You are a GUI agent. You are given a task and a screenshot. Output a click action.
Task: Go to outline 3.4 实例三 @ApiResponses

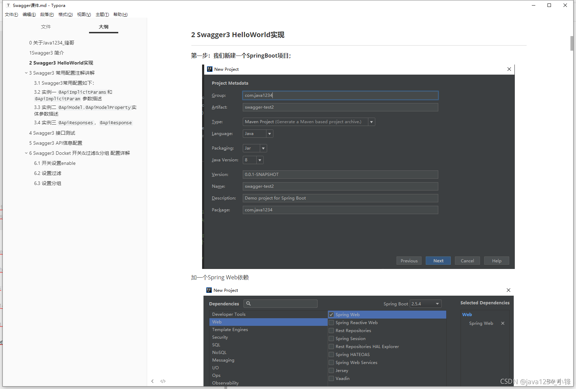pyautogui.click(x=83, y=122)
